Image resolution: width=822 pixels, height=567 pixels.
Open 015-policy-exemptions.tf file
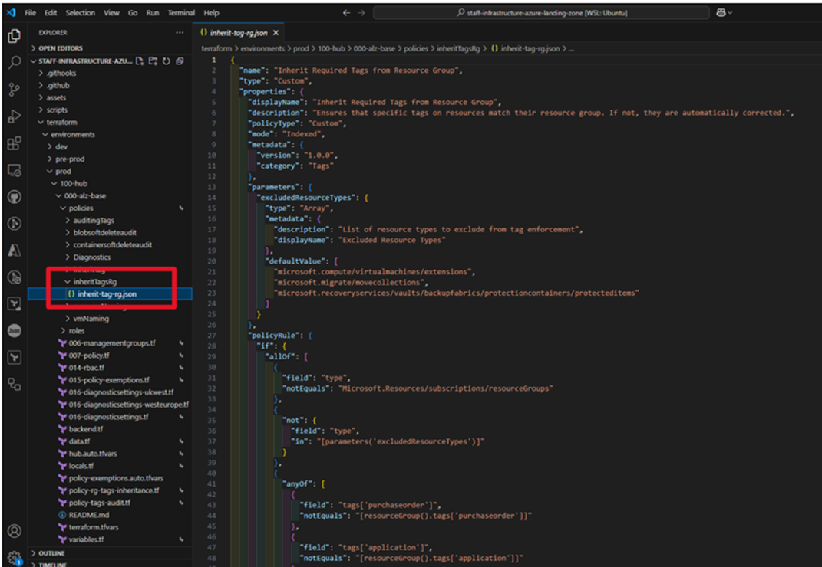tap(108, 380)
